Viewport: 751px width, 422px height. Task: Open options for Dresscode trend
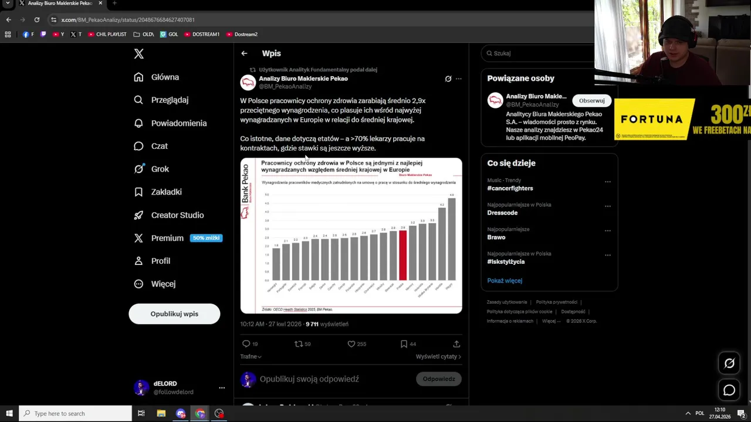608,206
